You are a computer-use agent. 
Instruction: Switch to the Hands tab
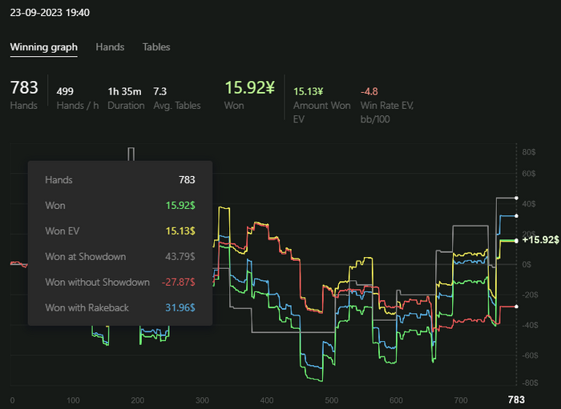(110, 47)
